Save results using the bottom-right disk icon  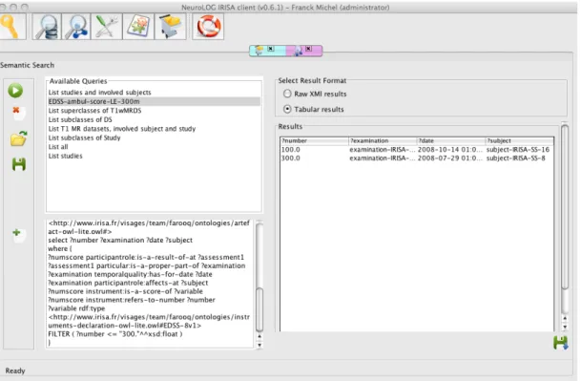tap(561, 343)
